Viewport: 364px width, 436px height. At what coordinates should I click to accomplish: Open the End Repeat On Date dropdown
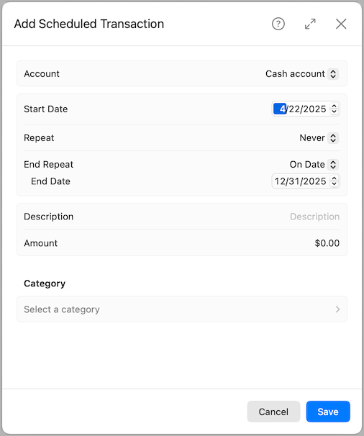[314, 165]
